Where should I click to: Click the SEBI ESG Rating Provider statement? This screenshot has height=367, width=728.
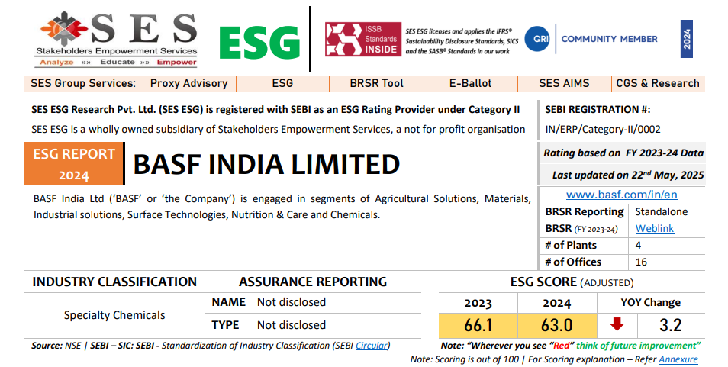coord(275,110)
